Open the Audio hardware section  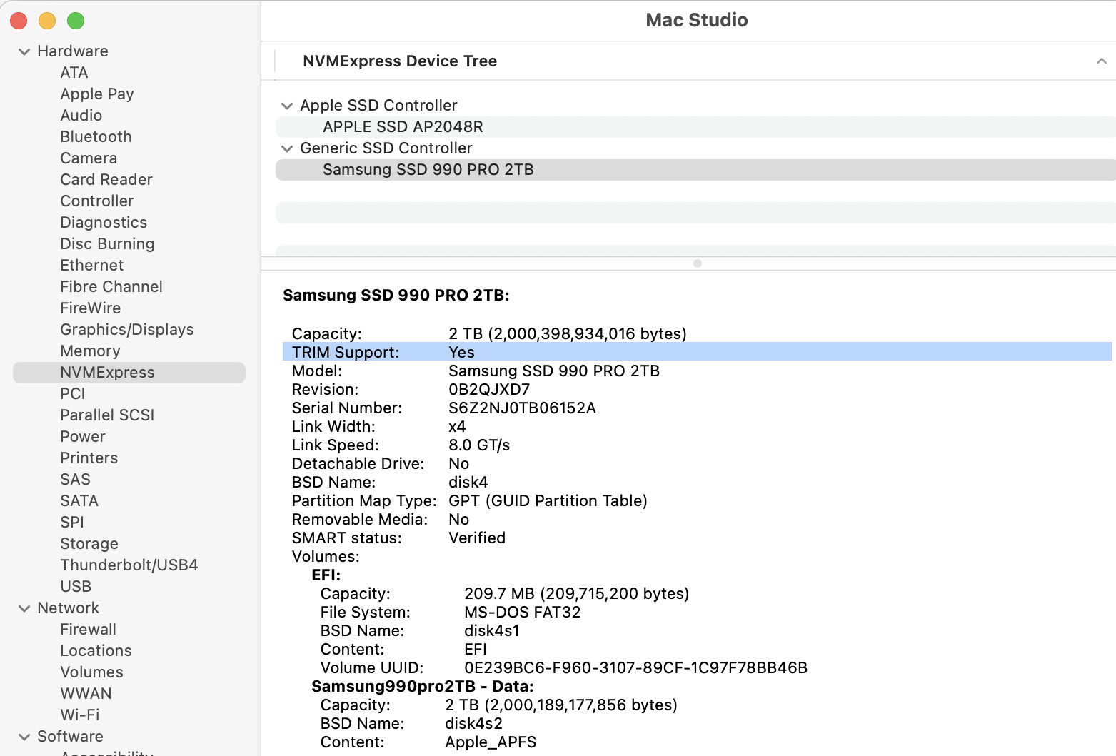(81, 116)
